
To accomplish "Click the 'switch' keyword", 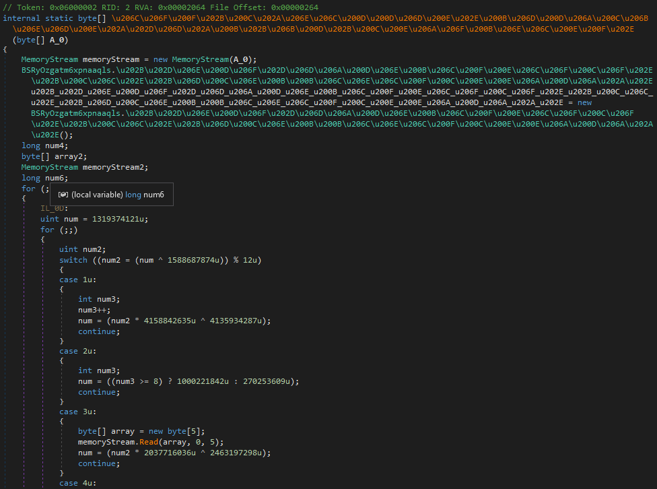I will coord(73,260).
